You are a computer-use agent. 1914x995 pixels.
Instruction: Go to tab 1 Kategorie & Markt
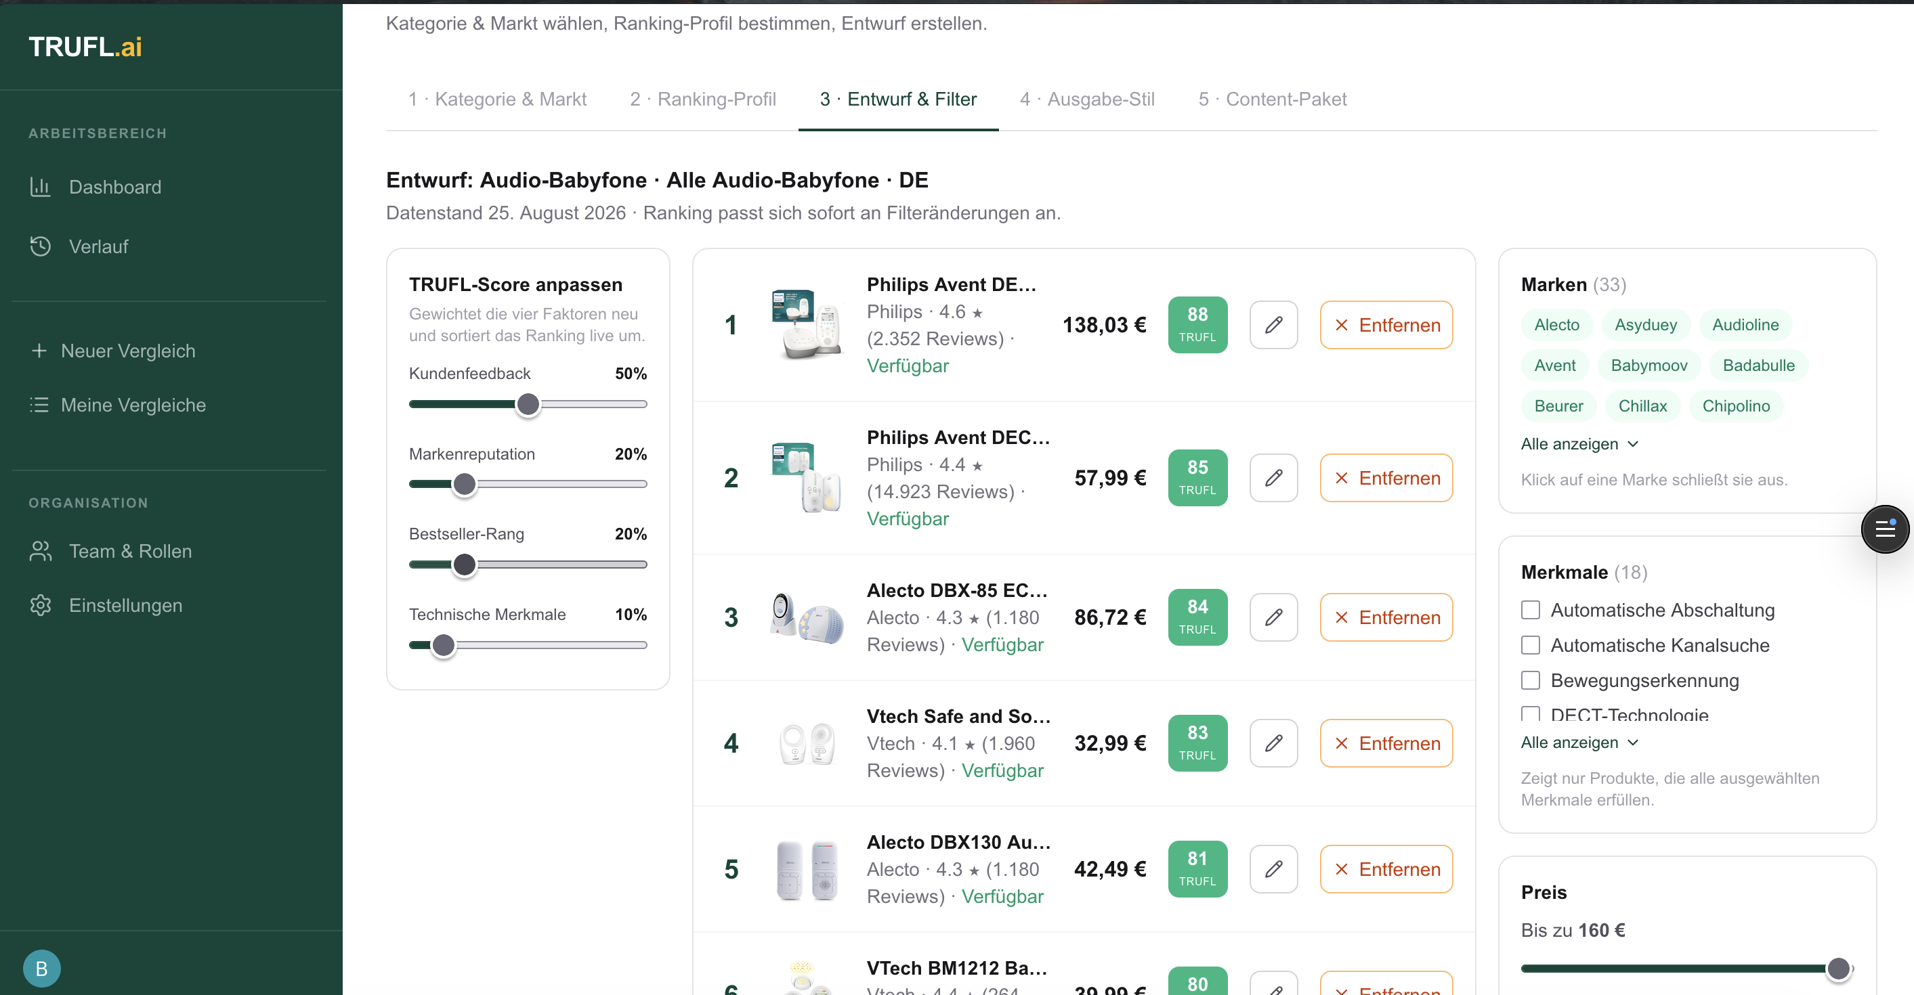[497, 99]
